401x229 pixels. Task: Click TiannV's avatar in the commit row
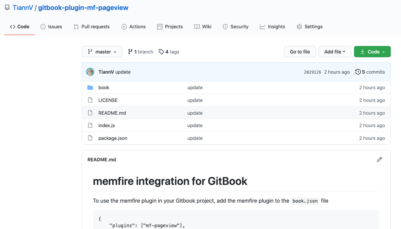pyautogui.click(x=90, y=72)
